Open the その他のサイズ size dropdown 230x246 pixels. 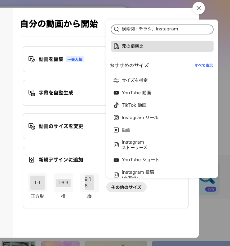[126, 187]
